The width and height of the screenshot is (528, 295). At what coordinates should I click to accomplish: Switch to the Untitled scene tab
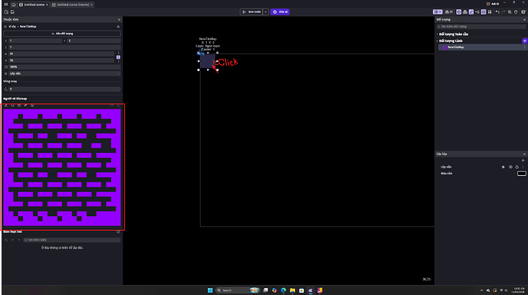34,5
